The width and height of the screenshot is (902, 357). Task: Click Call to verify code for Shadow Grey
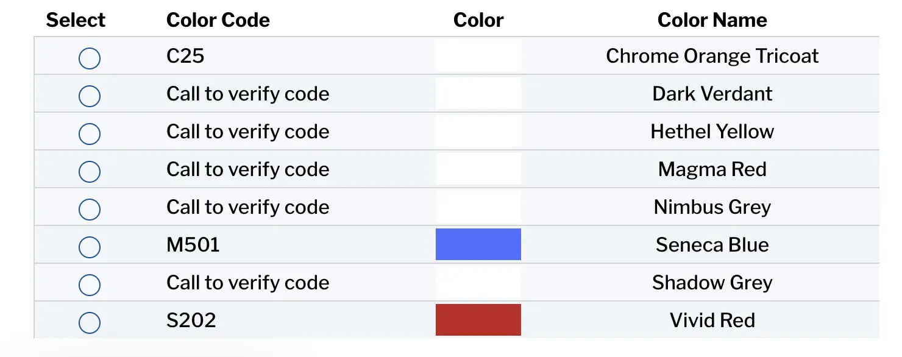(247, 283)
